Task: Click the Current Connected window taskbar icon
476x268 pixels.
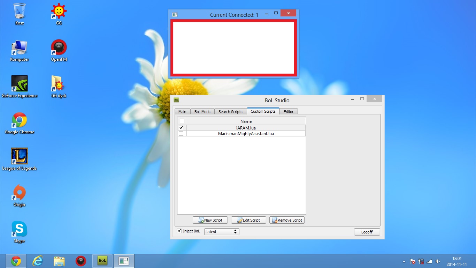Action: point(124,261)
